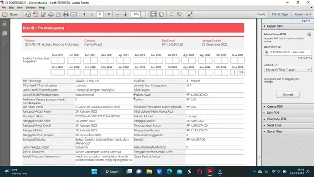Go to previous page with up arrow
Viewport: 314px width, 177px height.
(x=84, y=14)
